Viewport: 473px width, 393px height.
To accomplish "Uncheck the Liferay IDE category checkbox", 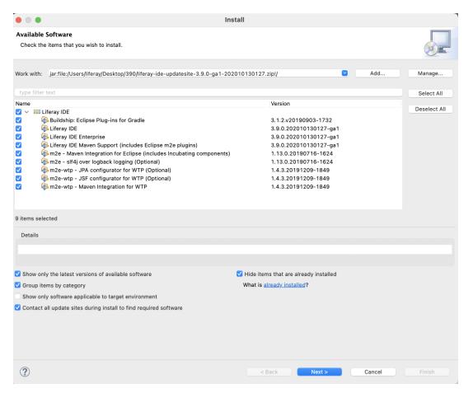I will tap(18, 112).
